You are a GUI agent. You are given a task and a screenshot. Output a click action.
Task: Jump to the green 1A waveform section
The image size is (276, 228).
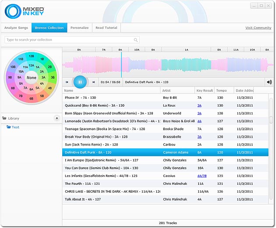coord(186,65)
